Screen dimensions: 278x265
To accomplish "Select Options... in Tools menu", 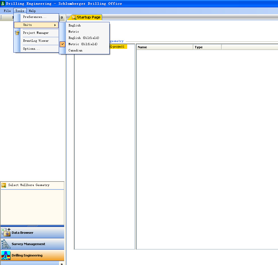I will [36, 49].
